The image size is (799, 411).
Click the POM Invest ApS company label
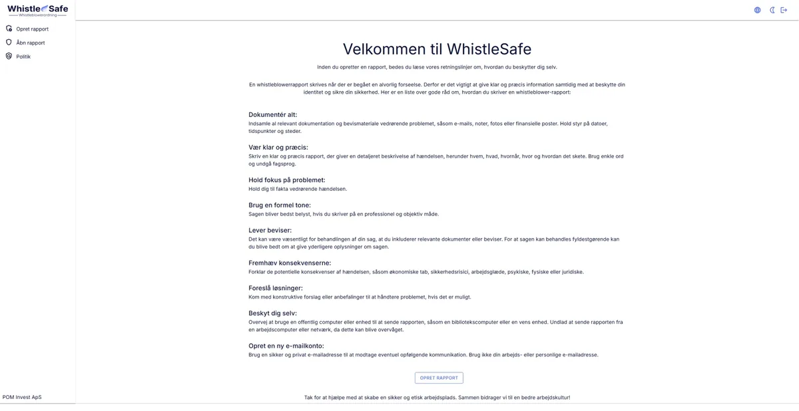tap(22, 397)
